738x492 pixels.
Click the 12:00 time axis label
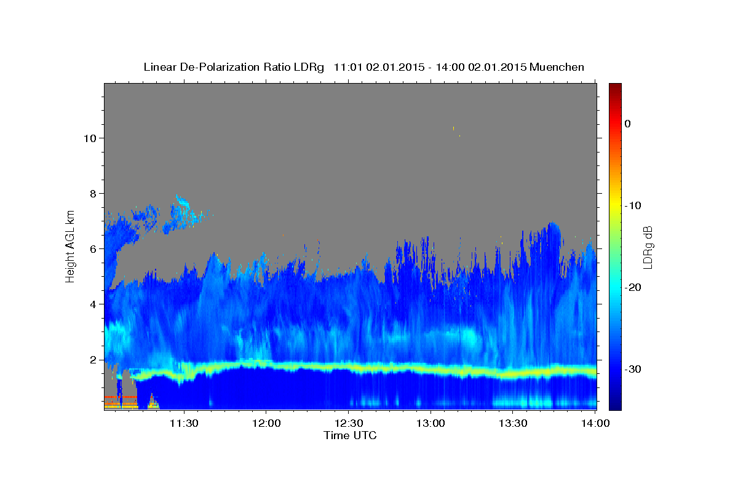click(266, 423)
